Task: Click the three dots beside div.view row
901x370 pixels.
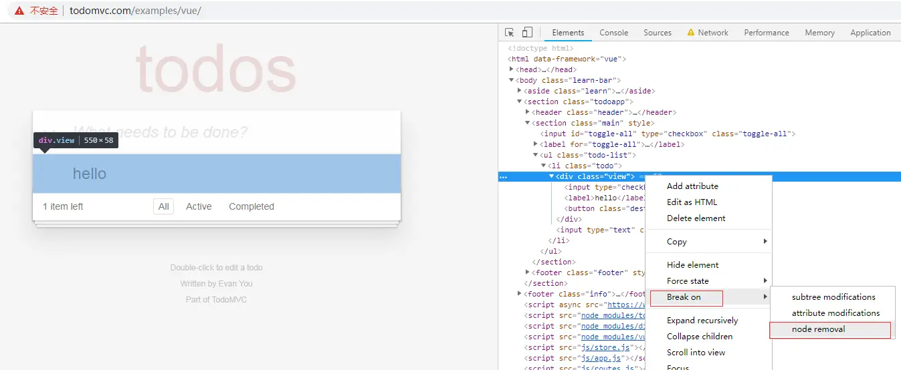Action: (503, 177)
